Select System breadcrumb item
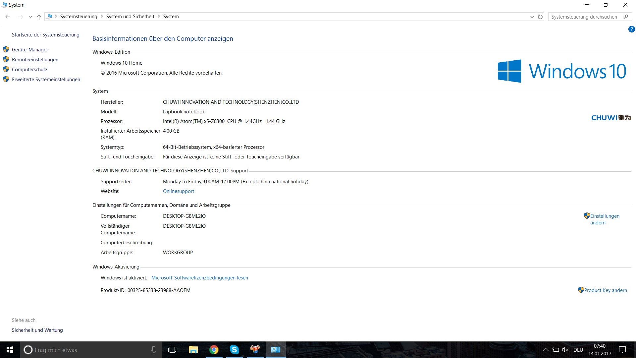The width and height of the screenshot is (636, 358). click(171, 17)
